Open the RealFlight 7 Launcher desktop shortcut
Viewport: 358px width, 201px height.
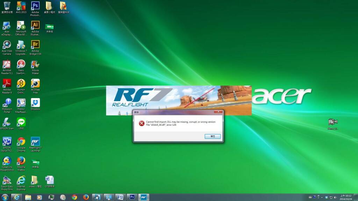[x=35, y=144]
